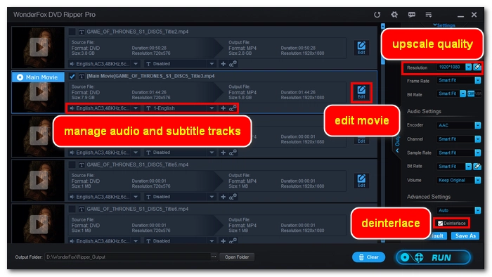
Task: Collapse the Output settings side panel arrow
Action: click(397, 151)
